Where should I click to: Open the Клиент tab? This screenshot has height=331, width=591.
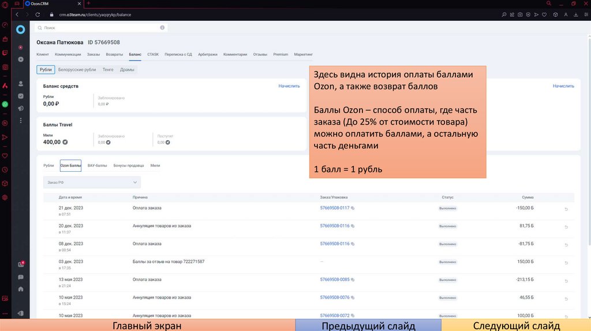(43, 54)
